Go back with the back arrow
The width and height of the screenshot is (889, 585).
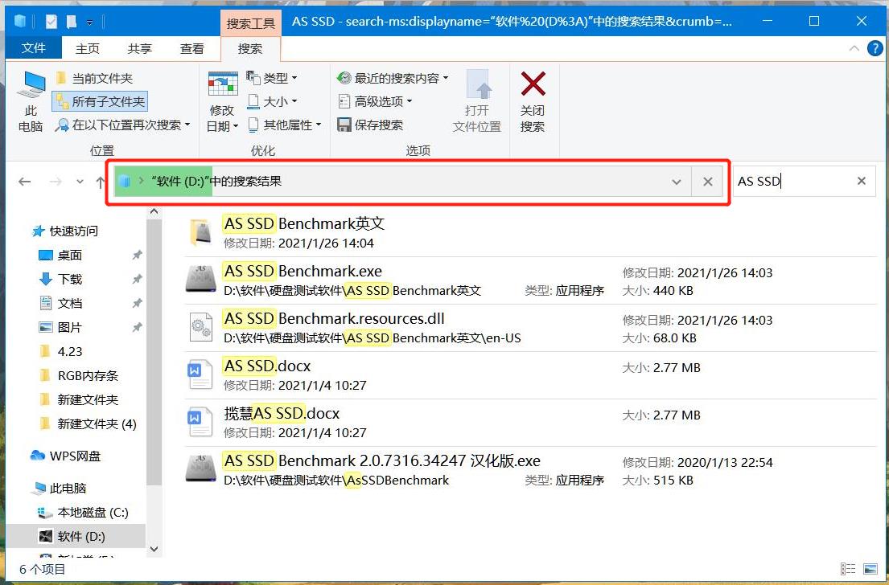point(24,182)
